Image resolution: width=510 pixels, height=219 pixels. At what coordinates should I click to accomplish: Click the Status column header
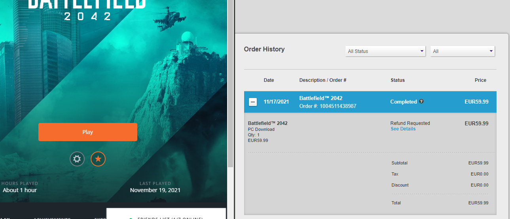tap(397, 80)
